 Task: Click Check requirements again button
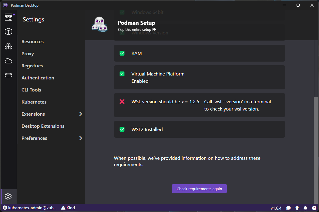[200, 189]
